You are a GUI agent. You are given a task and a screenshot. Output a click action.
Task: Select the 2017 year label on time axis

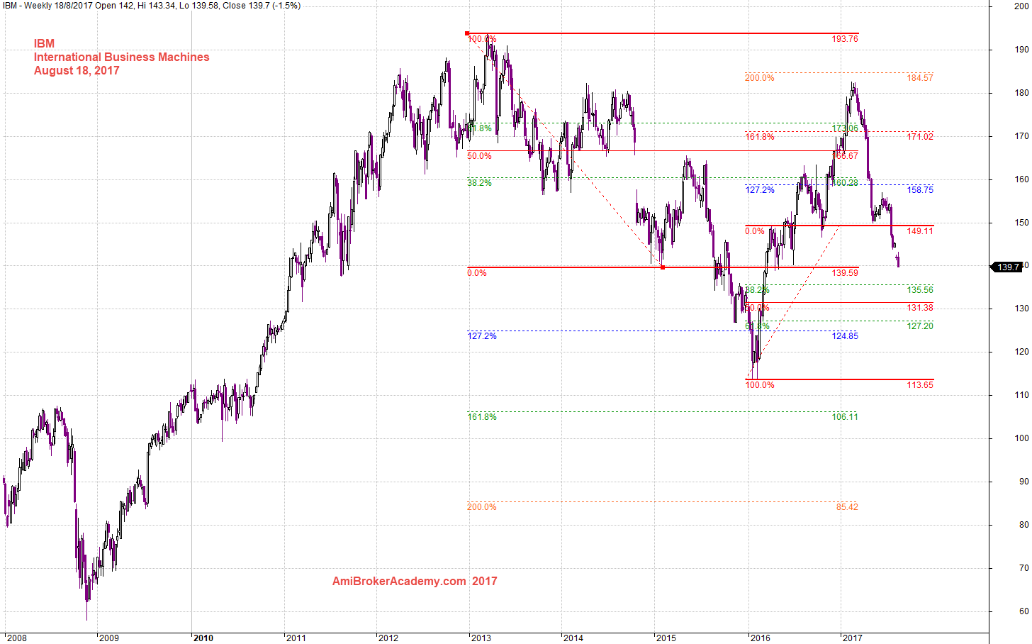853,638
